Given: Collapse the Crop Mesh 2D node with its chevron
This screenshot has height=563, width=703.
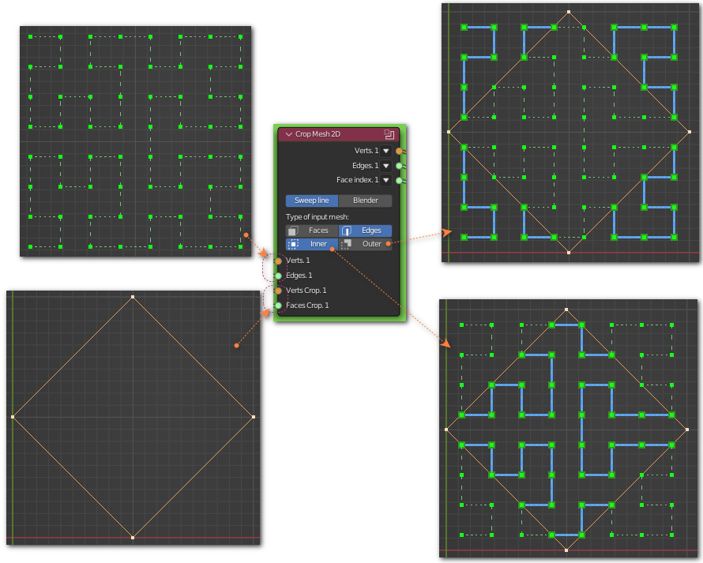Looking at the screenshot, I should [289, 134].
